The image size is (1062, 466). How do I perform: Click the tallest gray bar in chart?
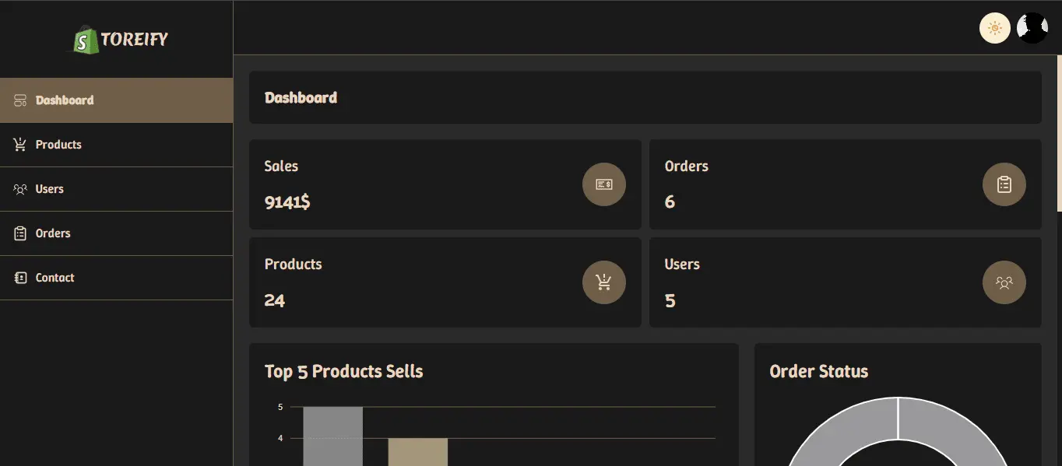pyautogui.click(x=332, y=436)
